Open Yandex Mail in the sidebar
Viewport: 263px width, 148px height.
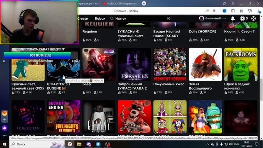coord(5,113)
